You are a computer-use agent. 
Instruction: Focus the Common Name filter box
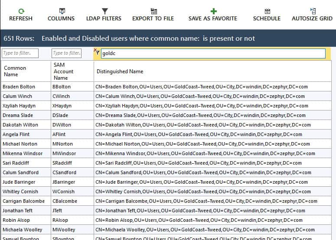(20, 53)
